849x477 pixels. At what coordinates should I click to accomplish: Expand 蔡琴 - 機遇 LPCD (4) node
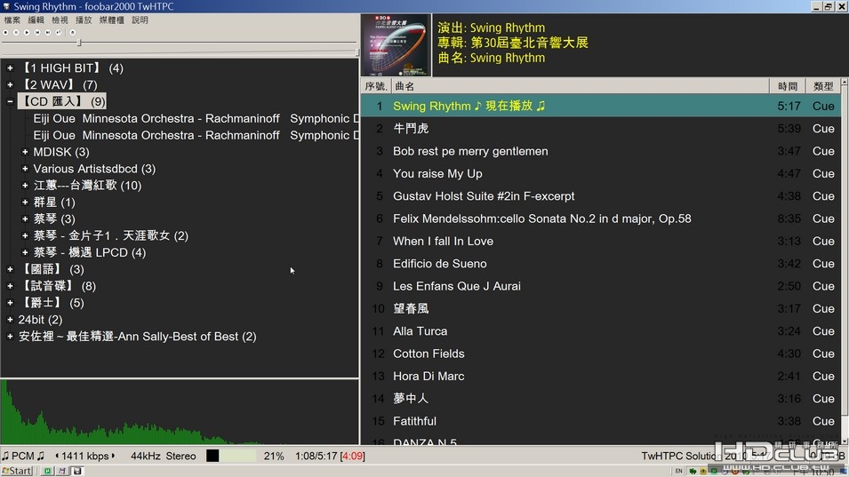(25, 252)
